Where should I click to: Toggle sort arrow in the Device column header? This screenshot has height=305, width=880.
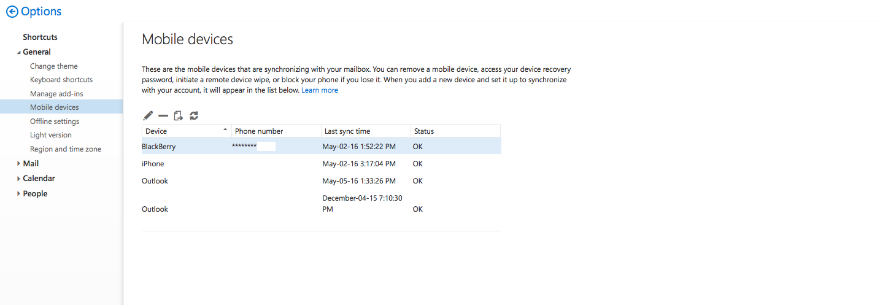[x=225, y=130]
